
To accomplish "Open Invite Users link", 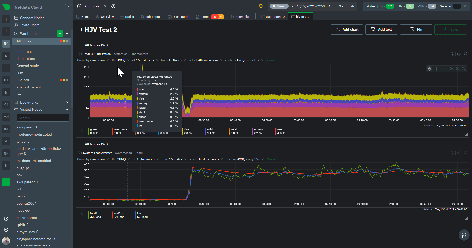I will point(30,25).
